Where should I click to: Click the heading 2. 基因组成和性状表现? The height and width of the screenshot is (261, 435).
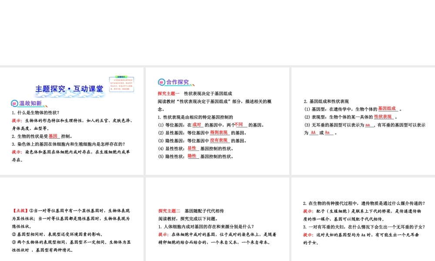326,101
